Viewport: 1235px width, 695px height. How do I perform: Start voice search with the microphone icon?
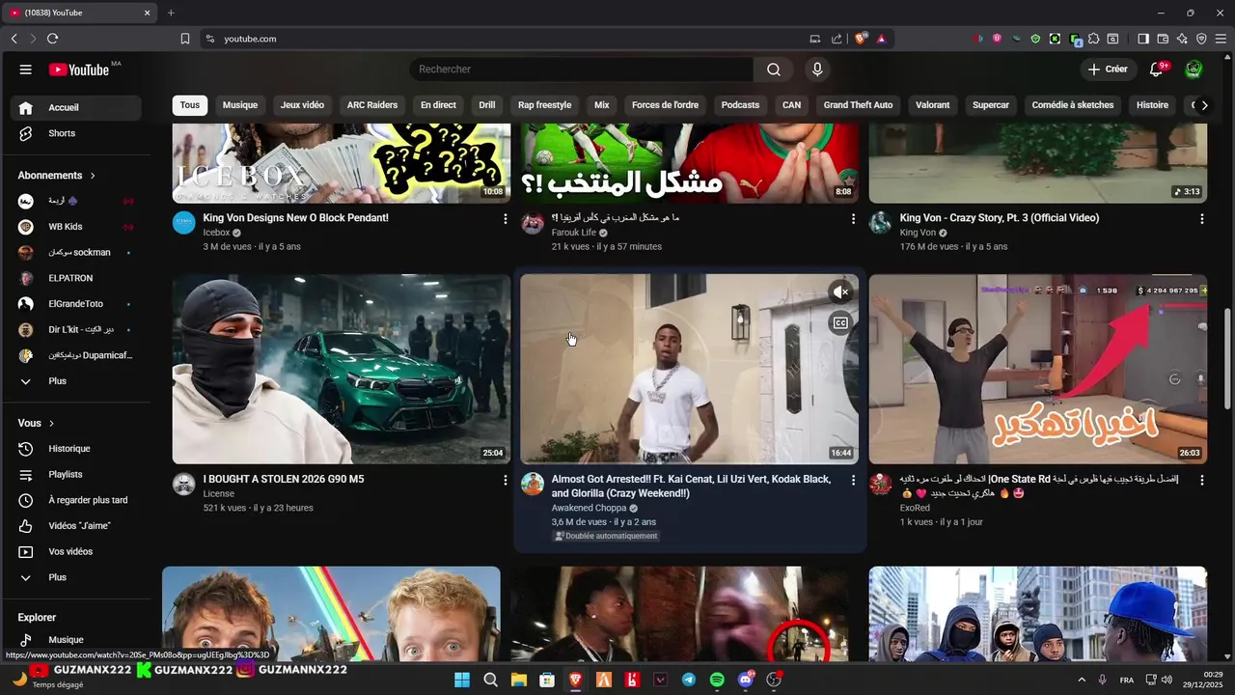817,69
